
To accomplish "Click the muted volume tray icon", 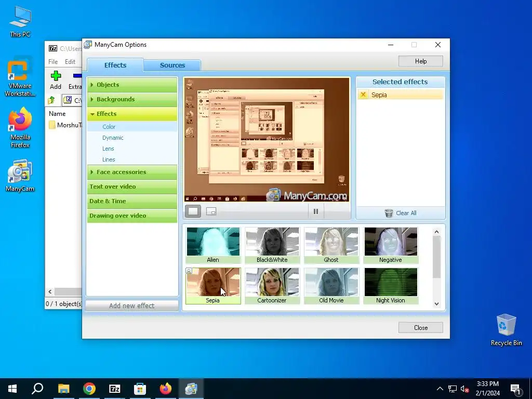I will point(464,389).
